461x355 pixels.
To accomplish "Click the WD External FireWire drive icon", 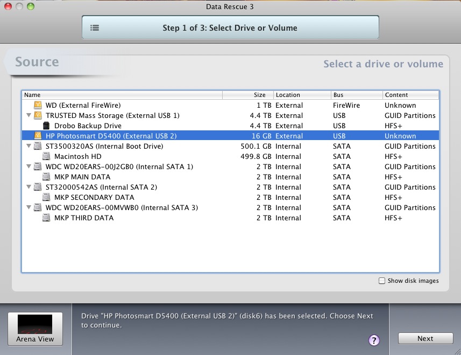I will [x=37, y=105].
